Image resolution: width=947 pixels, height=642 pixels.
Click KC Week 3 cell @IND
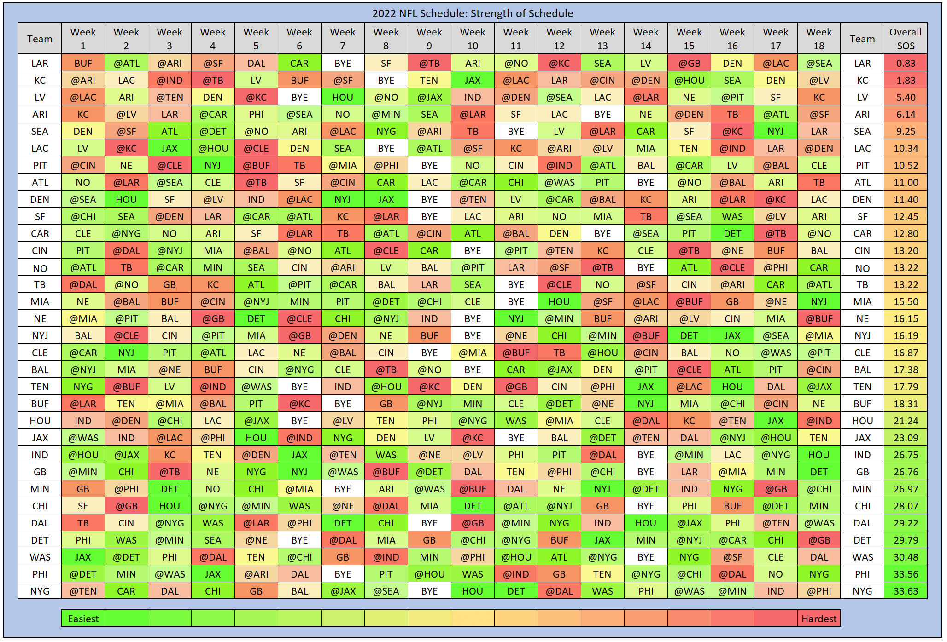click(x=170, y=80)
